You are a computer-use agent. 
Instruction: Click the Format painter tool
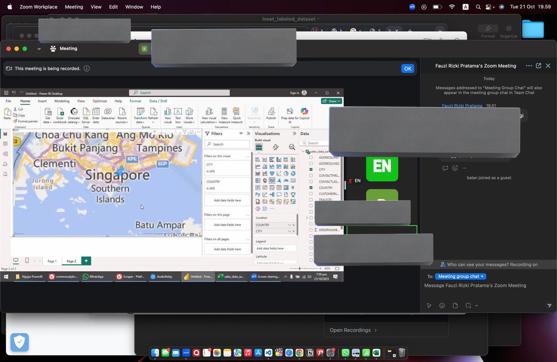point(25,121)
